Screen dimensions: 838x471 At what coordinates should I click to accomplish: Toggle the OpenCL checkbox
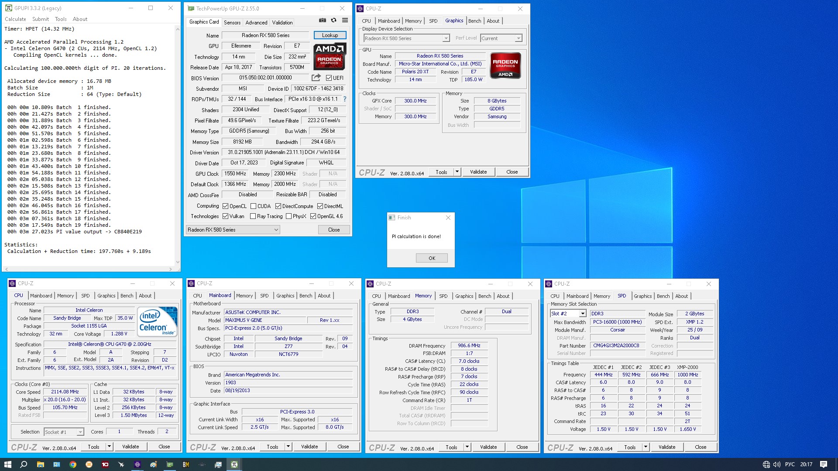225,206
